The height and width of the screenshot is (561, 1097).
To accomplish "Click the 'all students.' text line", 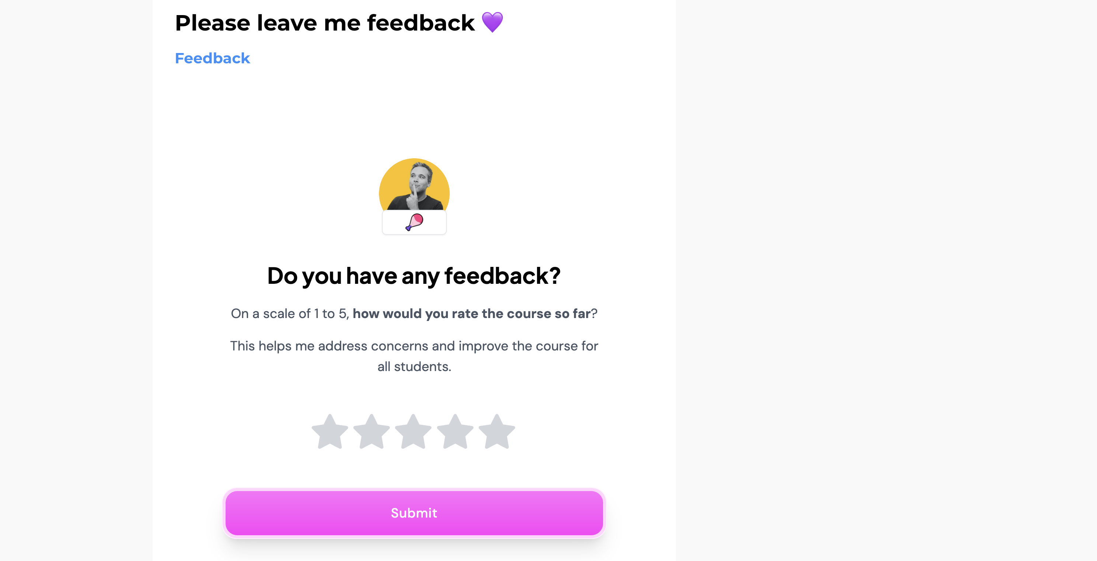I will 414,366.
